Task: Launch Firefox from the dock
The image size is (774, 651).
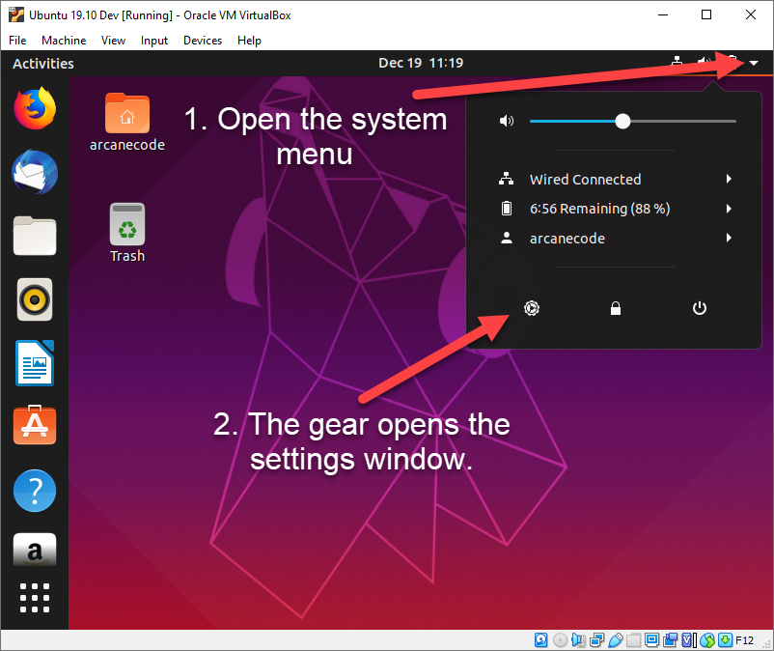Action: [x=35, y=108]
